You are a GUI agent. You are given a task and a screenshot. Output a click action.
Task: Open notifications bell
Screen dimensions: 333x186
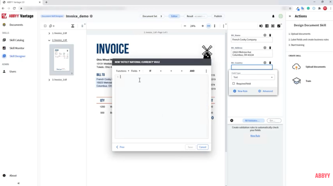pos(273,16)
